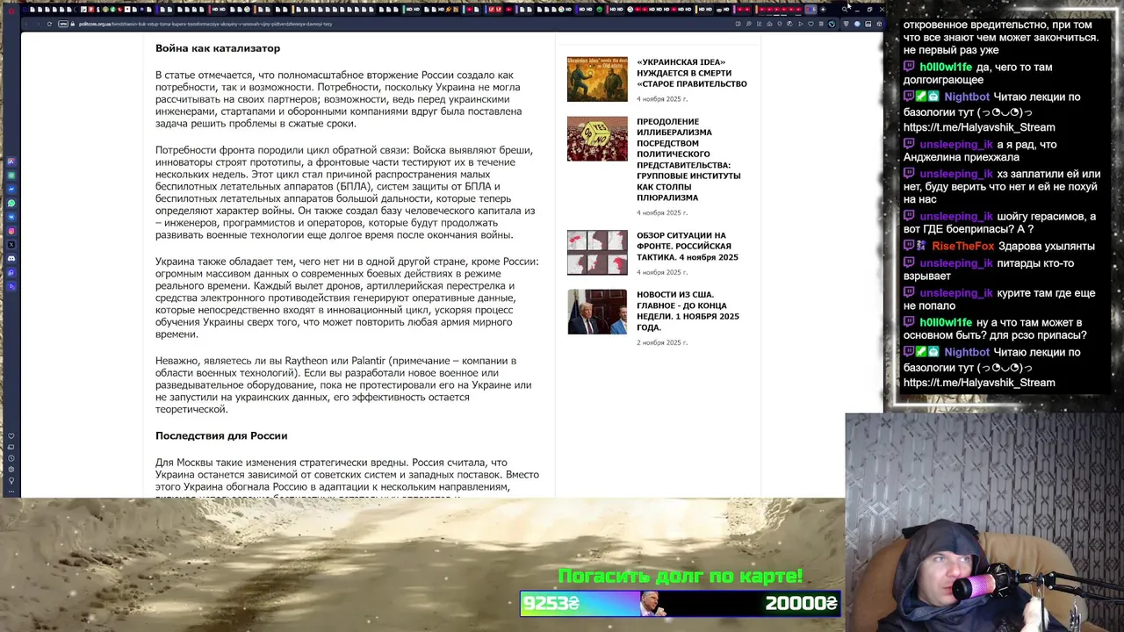The image size is (1124, 632).
Task: Open the «Украинская idea» article link
Action: point(691,73)
